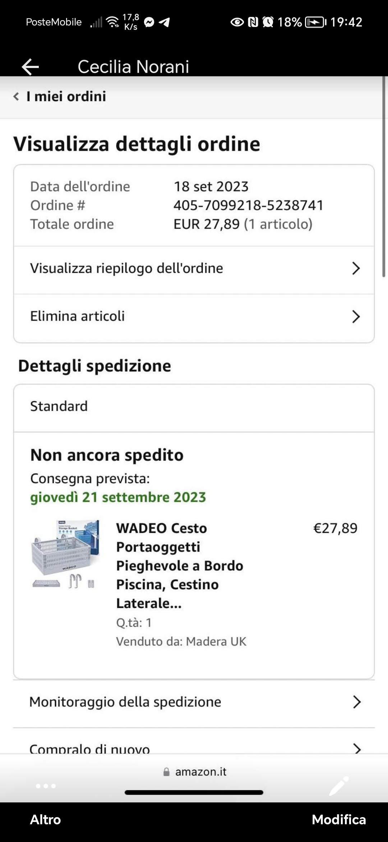Tap the alarm clock status icon
This screenshot has height=842, width=388.
point(268,22)
